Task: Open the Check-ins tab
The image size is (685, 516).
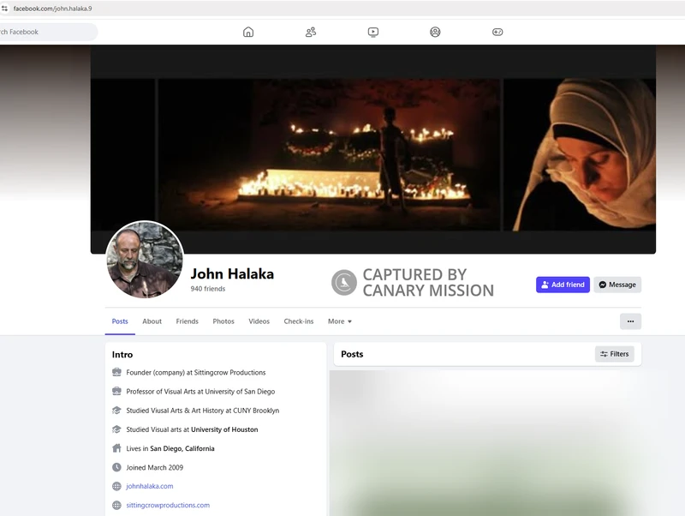Action: 300,321
